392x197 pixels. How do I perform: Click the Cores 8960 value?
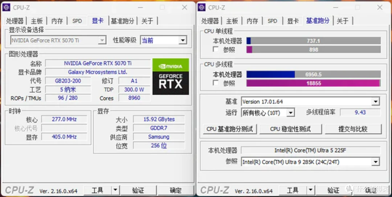(x=134, y=98)
